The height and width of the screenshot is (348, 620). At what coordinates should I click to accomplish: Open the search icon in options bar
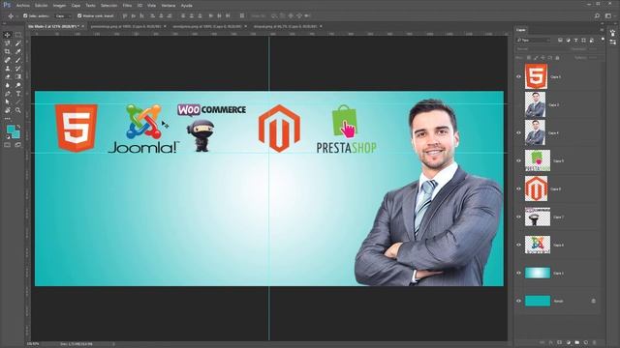click(597, 15)
